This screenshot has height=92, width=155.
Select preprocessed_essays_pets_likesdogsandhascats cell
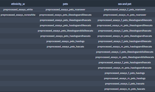click(65, 20)
